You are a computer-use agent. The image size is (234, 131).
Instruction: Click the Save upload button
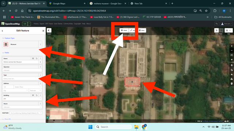pos(229,30)
